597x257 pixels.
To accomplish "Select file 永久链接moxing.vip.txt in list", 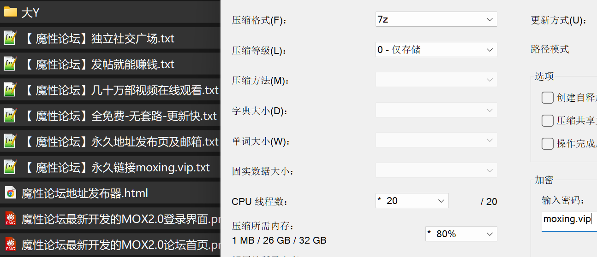I will pyautogui.click(x=110, y=167).
